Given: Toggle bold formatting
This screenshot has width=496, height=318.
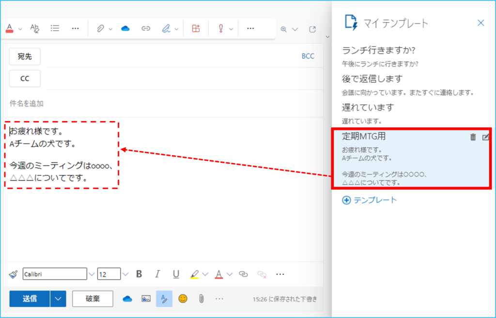Looking at the screenshot, I should point(139,274).
